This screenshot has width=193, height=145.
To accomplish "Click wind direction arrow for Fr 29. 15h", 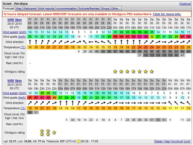I will tap(67, 42).
